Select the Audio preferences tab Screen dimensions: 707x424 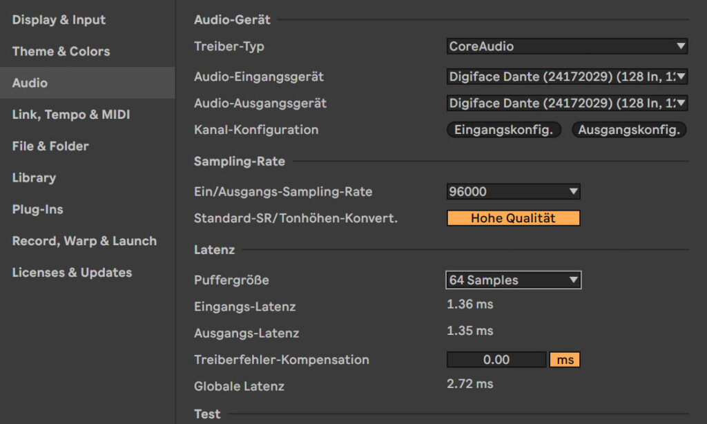pyautogui.click(x=30, y=83)
